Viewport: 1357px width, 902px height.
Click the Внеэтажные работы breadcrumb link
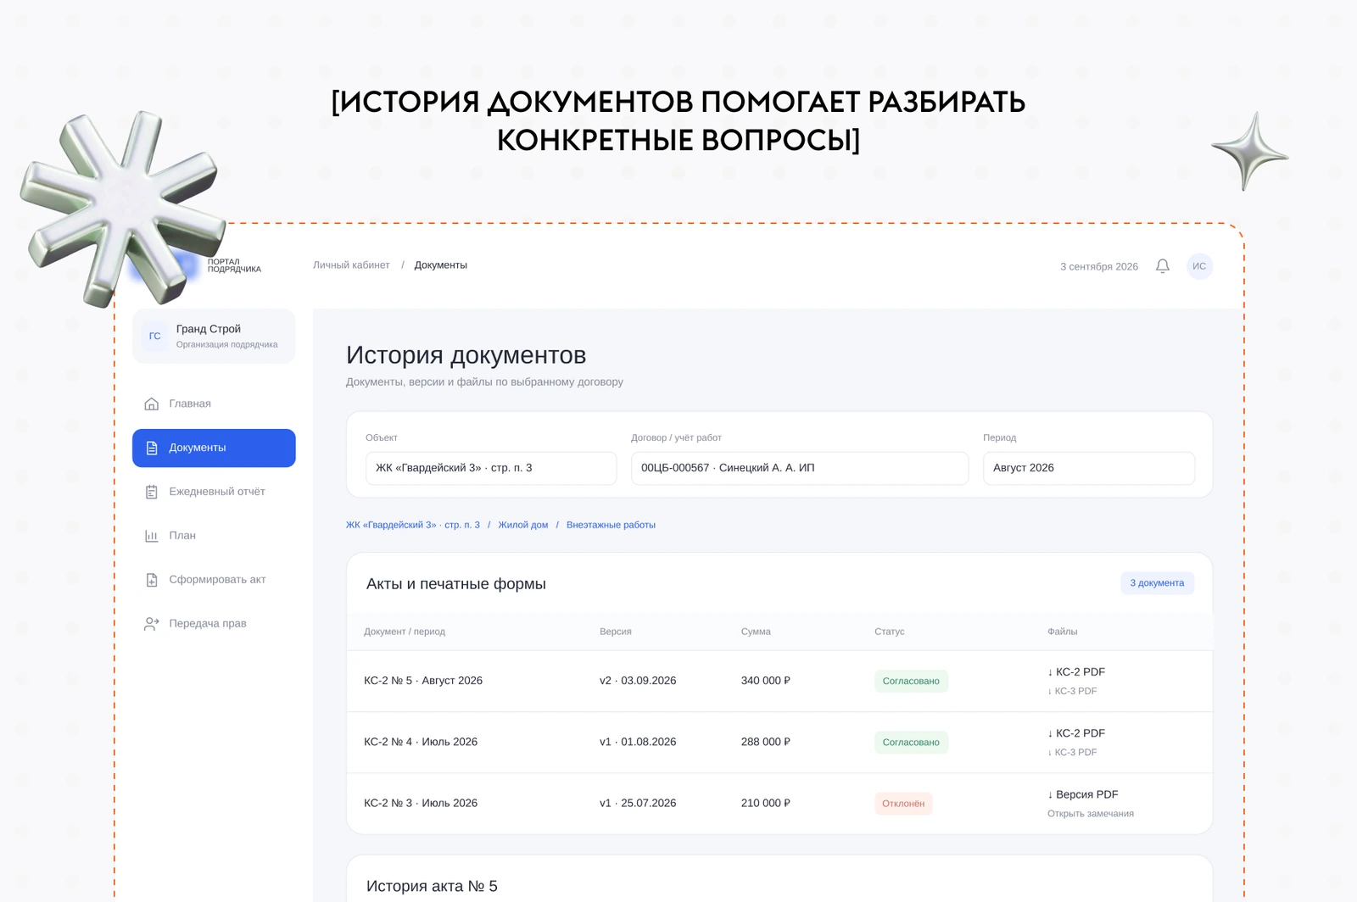pyautogui.click(x=611, y=525)
